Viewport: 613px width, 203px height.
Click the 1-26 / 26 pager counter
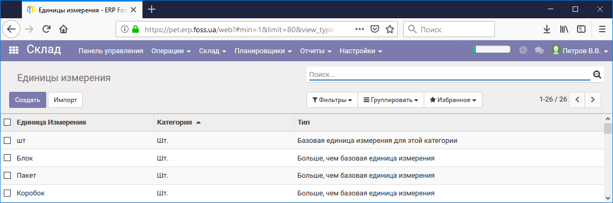553,99
